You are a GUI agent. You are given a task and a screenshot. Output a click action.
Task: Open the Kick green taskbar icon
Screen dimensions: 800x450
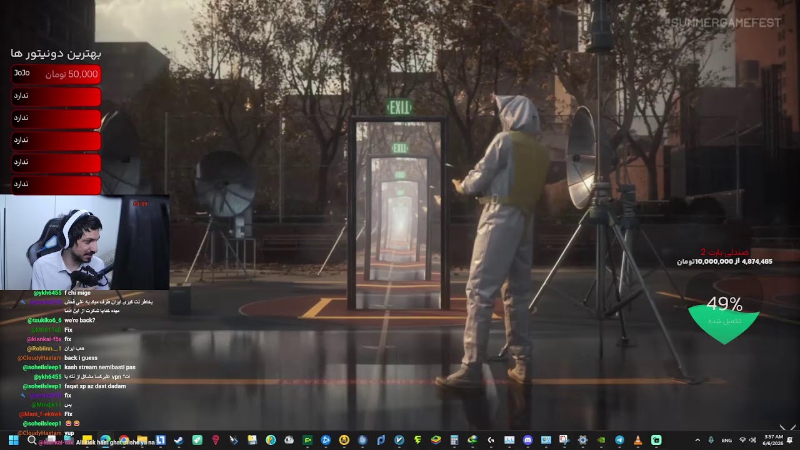point(656,440)
